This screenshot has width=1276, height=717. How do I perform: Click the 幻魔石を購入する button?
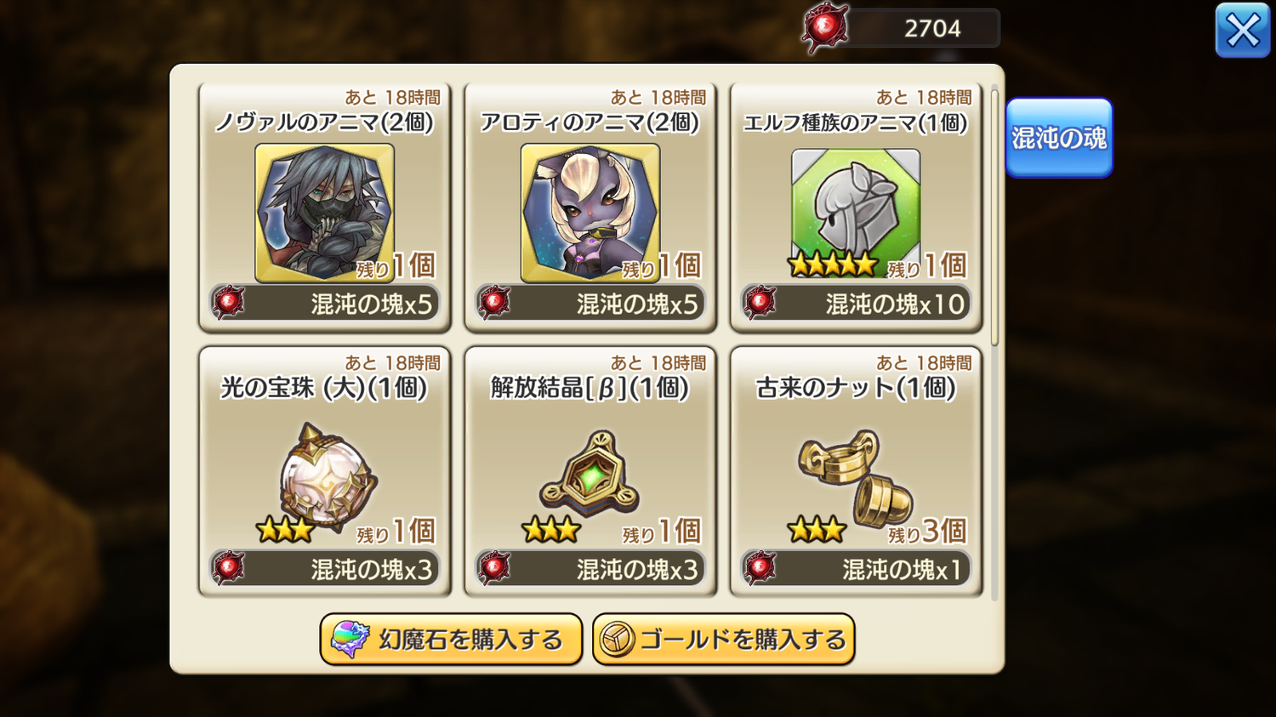451,640
